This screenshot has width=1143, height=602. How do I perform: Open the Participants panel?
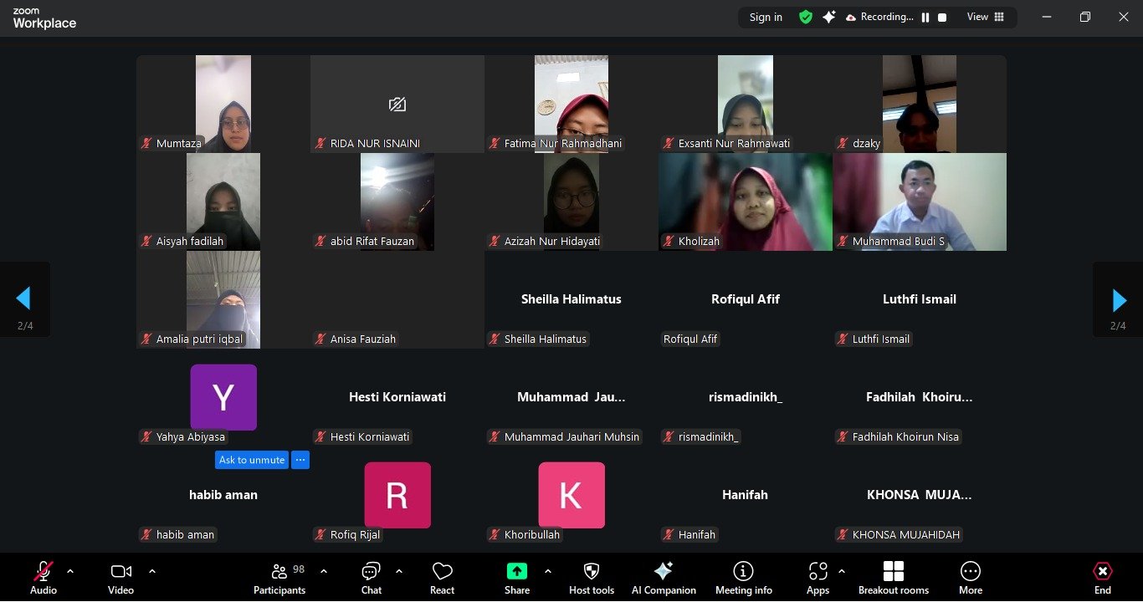[279, 577]
